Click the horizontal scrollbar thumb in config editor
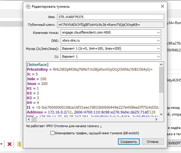 point(34,119)
